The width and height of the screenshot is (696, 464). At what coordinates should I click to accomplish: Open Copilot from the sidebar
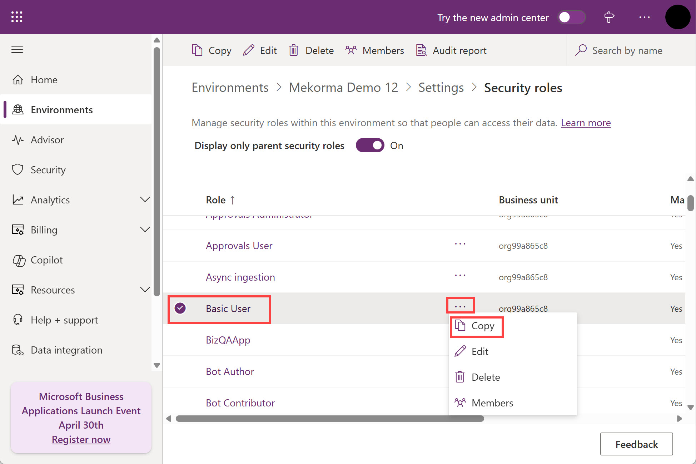pos(46,260)
